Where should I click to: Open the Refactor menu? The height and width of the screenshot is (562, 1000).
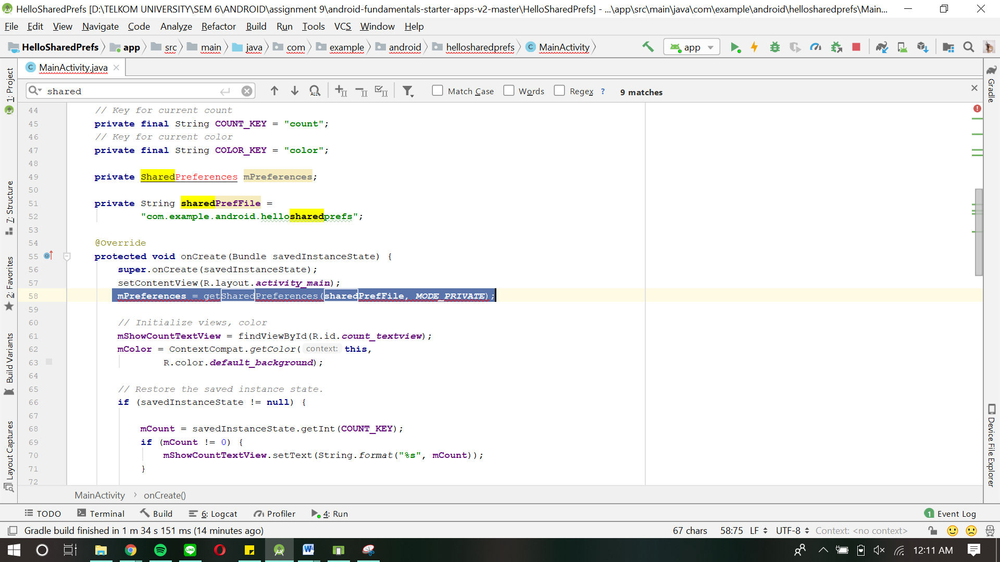coord(218,27)
